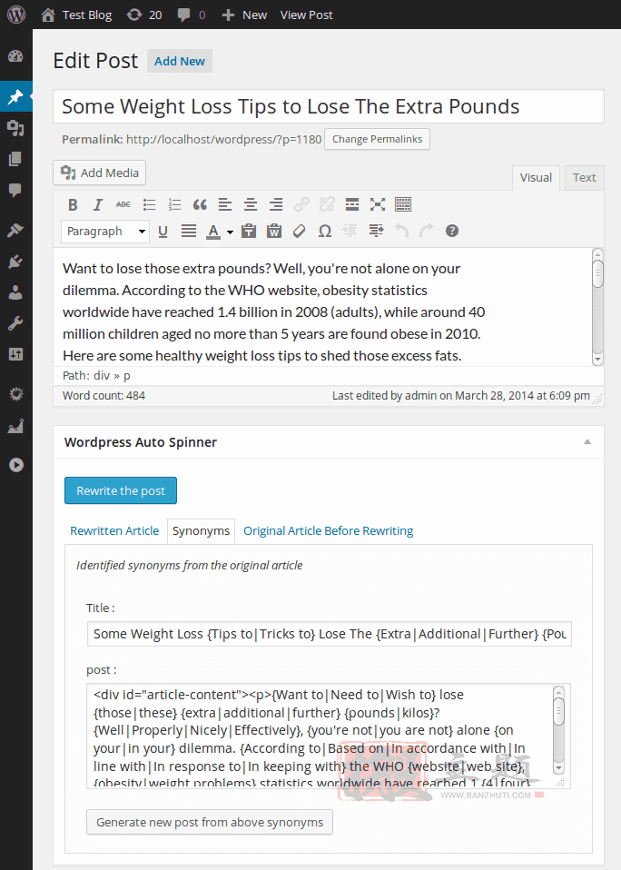Click the WordPress logo icon
This screenshot has width=621, height=870.
(16, 15)
